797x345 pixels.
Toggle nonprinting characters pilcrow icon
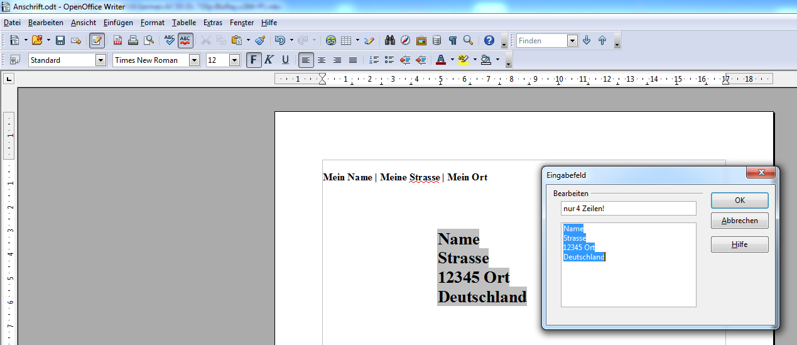pyautogui.click(x=452, y=41)
